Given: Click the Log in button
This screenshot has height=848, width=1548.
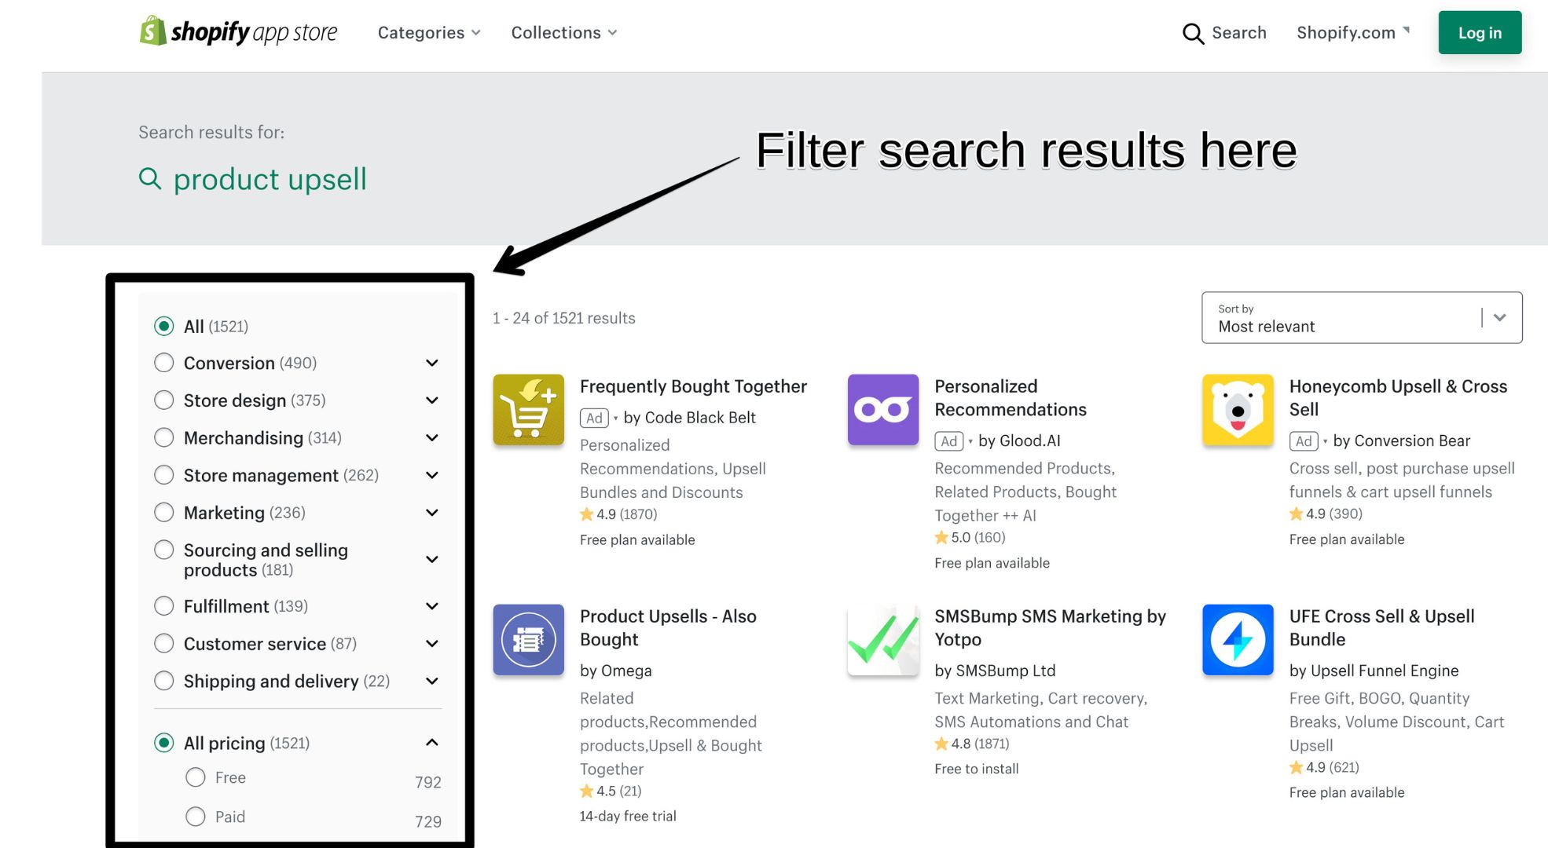Looking at the screenshot, I should click(x=1480, y=32).
